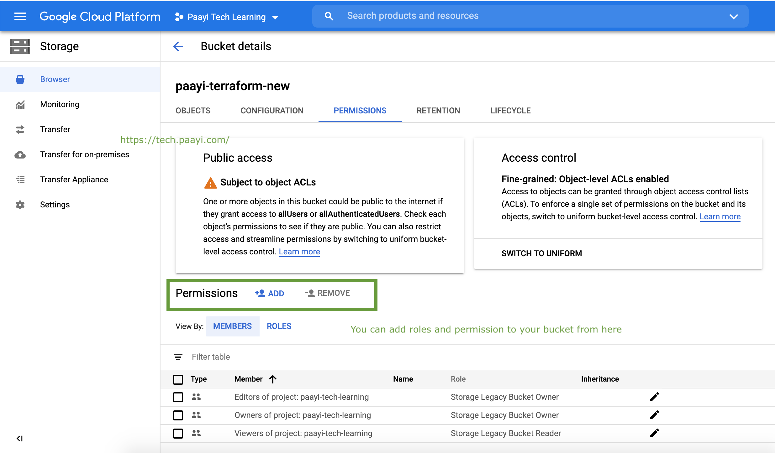This screenshot has height=453, width=775.
Task: Open Learn more link in Access control card
Action: [720, 216]
